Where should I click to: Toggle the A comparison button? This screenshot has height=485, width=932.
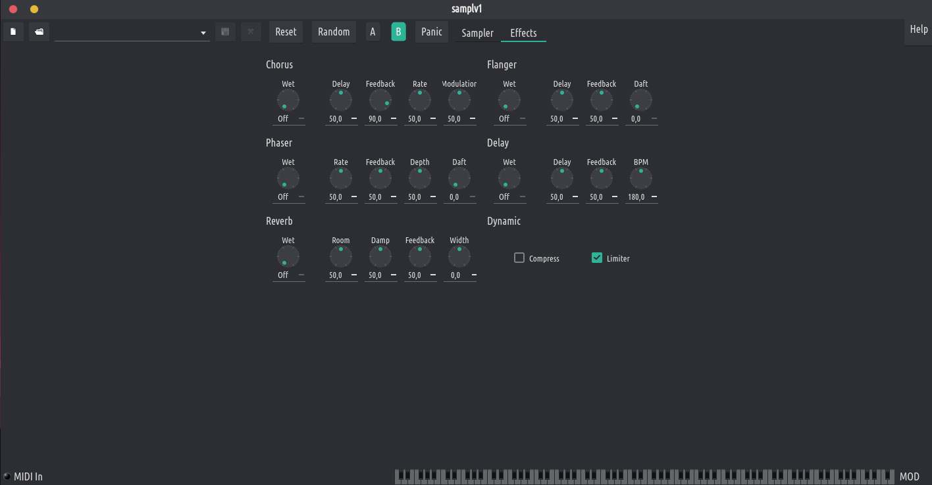click(x=373, y=32)
